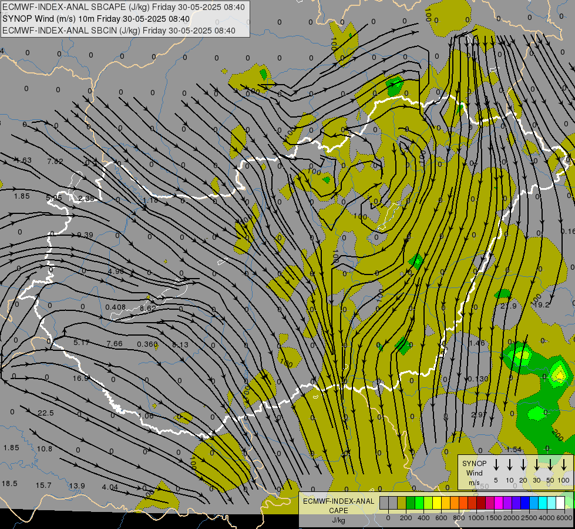
Task: Click the 200 contour label in the southeast
Action: 557,436
